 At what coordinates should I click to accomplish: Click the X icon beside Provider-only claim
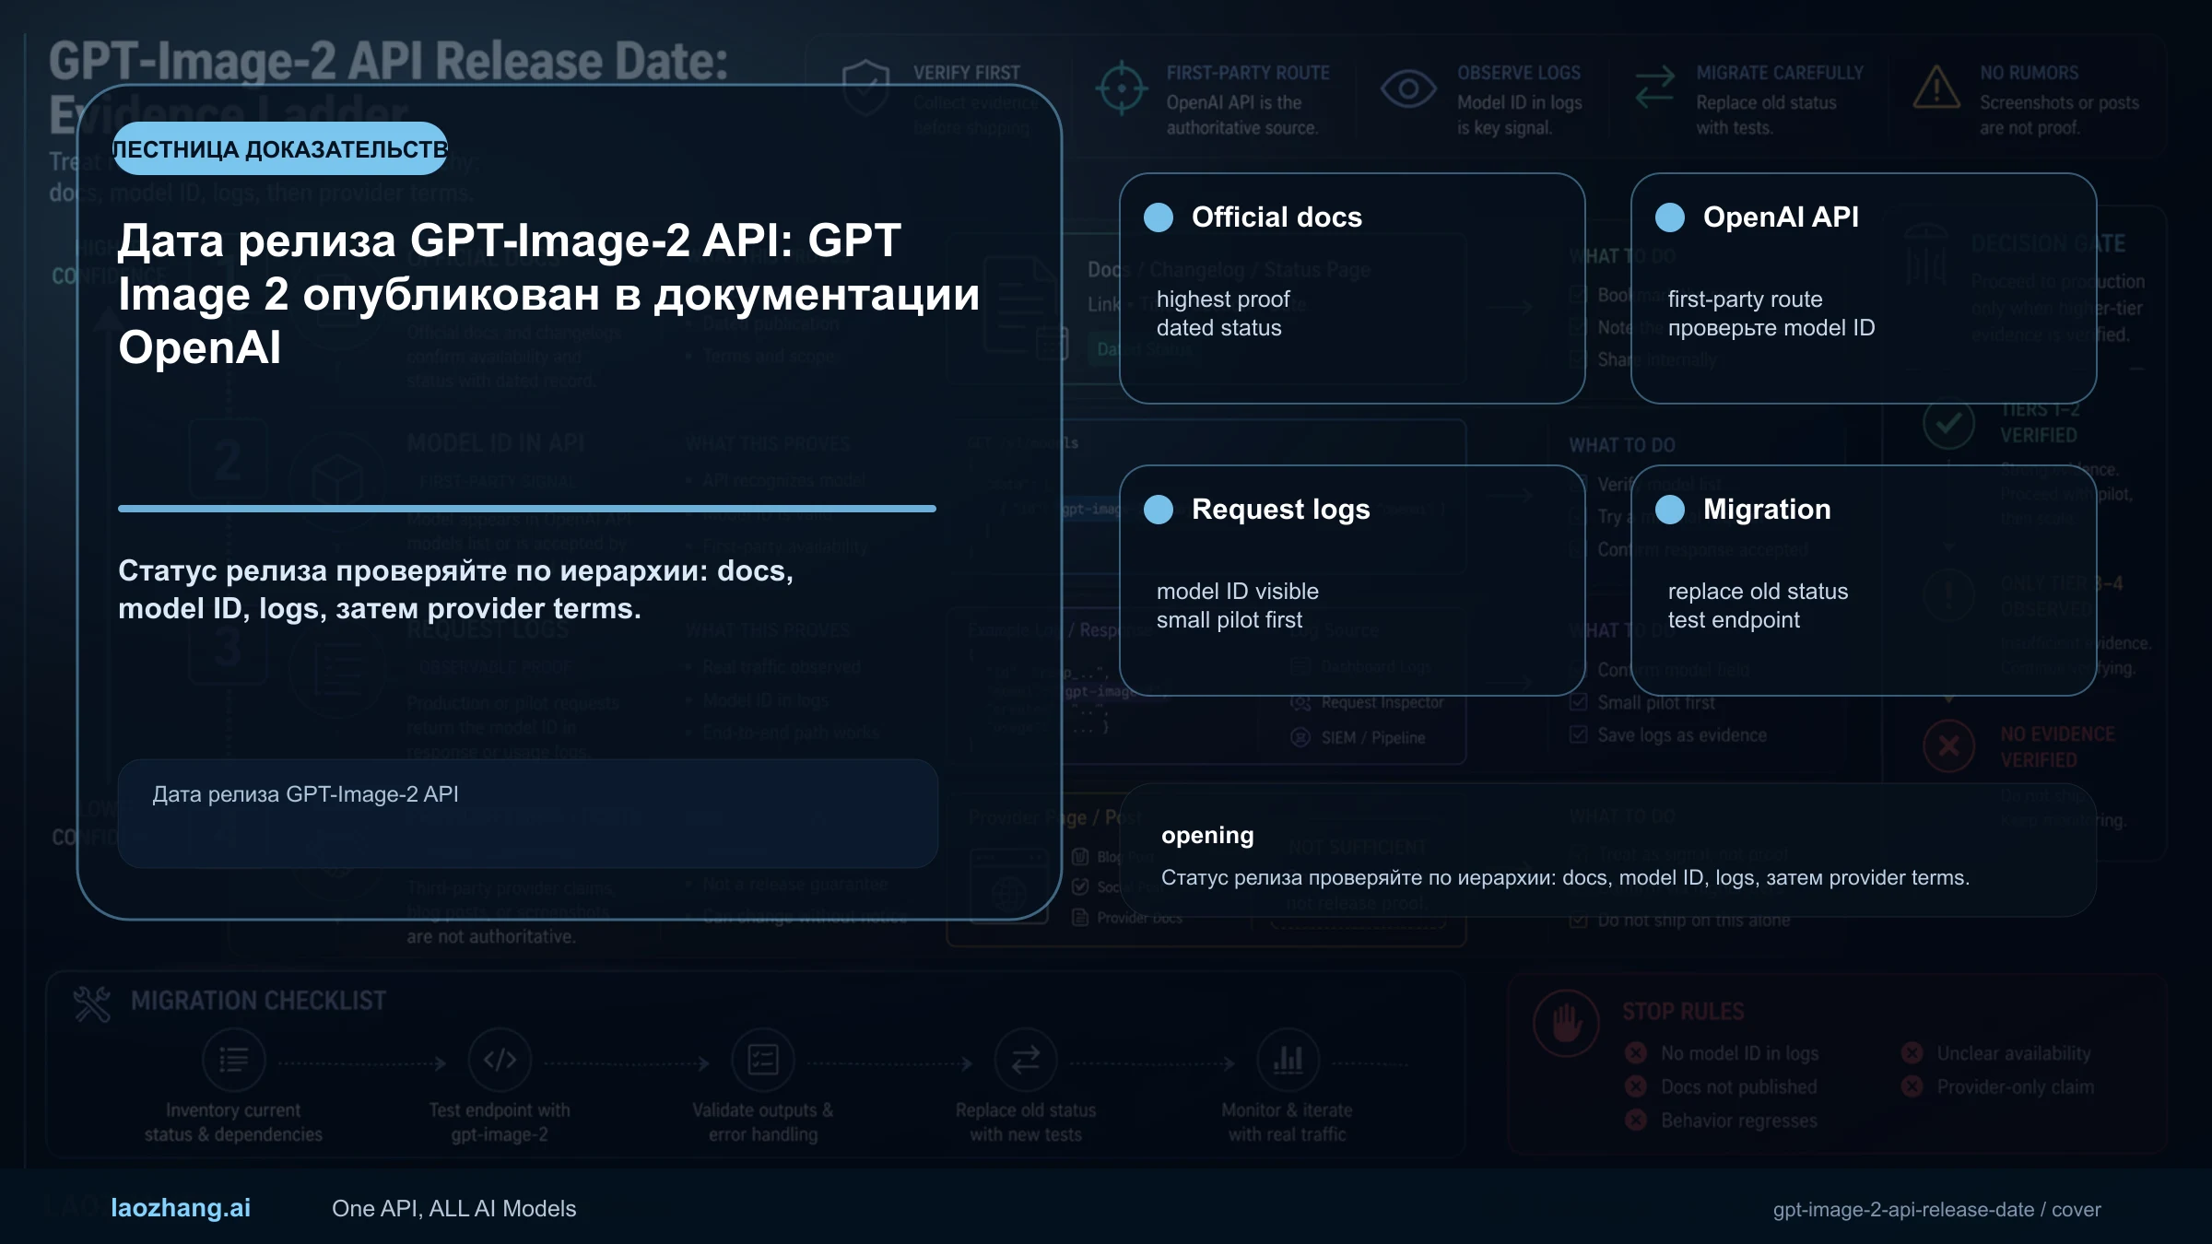pos(1912,1087)
